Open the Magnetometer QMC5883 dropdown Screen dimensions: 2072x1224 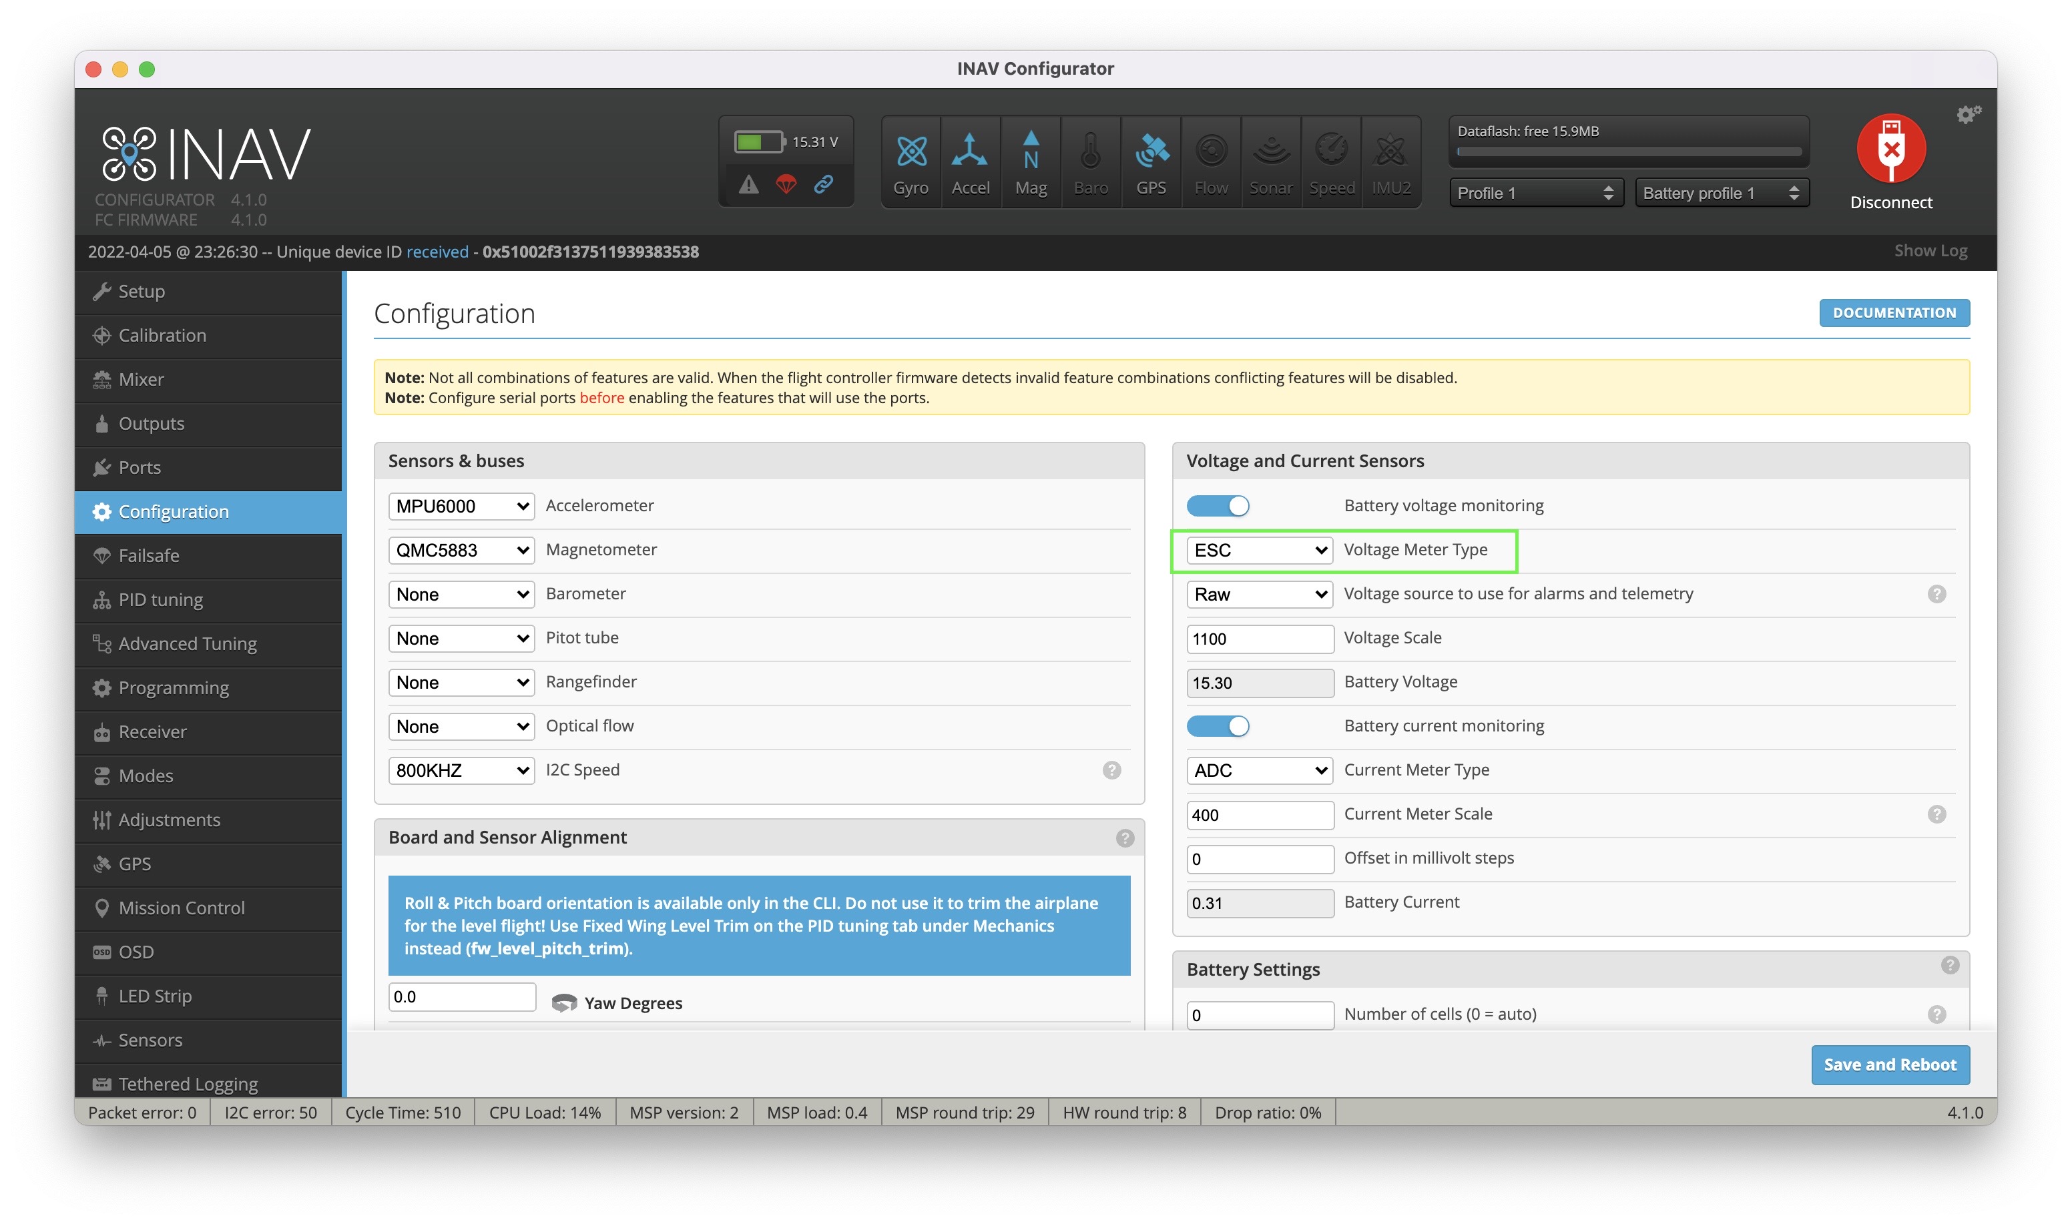[x=461, y=550]
